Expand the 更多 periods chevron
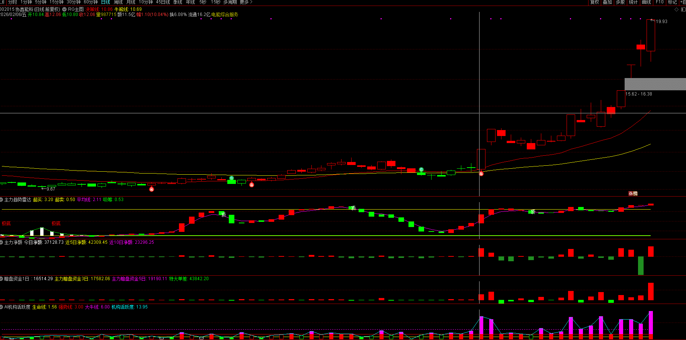 246,2
